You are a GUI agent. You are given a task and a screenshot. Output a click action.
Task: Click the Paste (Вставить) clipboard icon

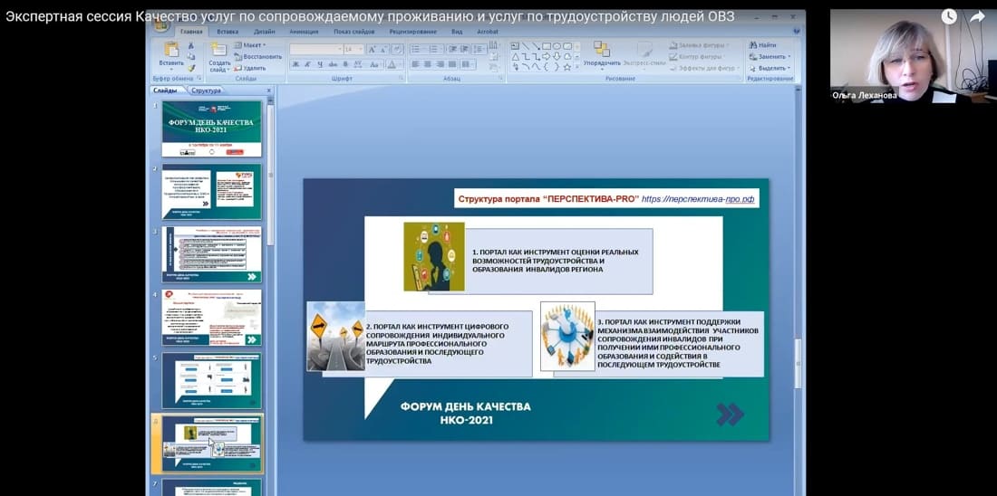pyautogui.click(x=170, y=51)
